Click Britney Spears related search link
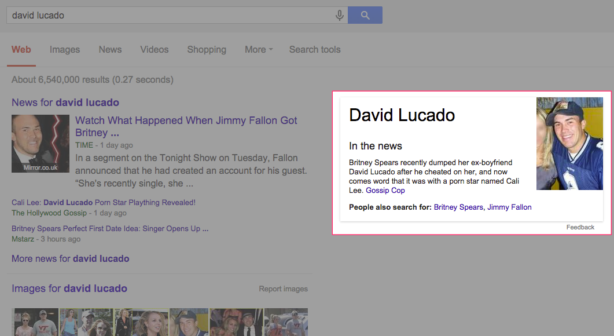 click(458, 207)
